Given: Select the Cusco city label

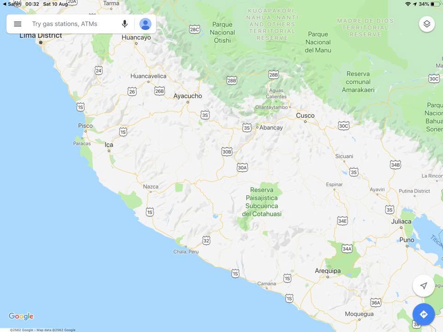Looking at the screenshot, I should tap(305, 115).
